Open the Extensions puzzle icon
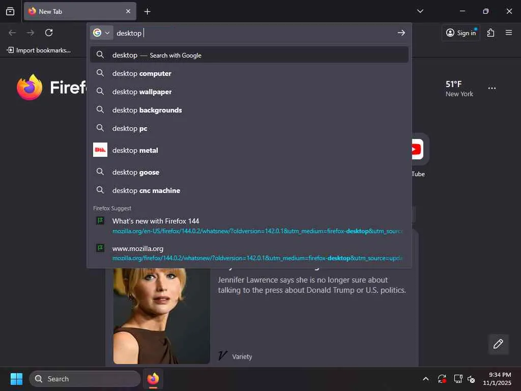 (491, 33)
